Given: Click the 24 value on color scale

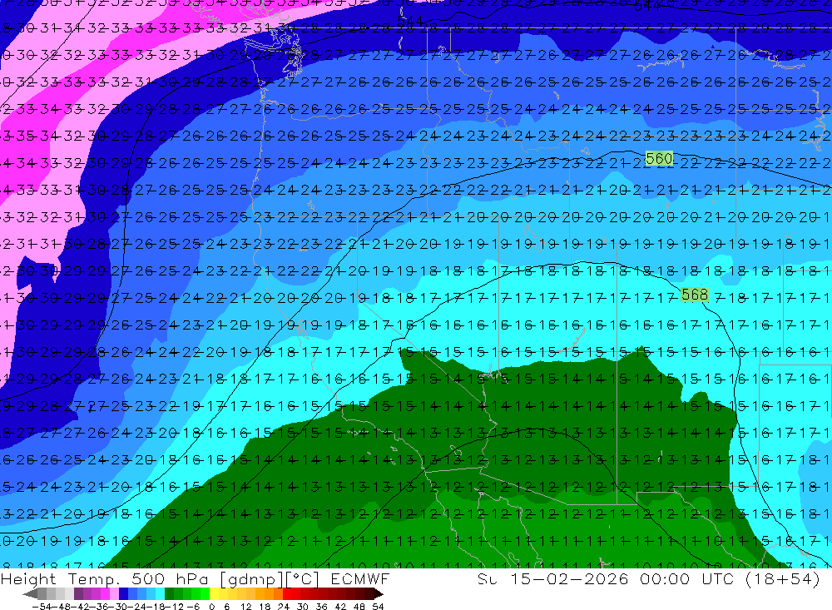Looking at the screenshot, I should (x=284, y=607).
